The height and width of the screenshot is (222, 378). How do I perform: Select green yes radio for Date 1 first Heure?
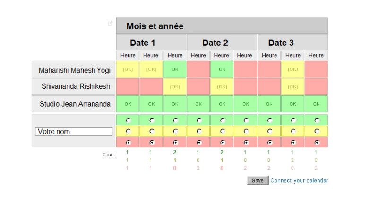(128, 120)
